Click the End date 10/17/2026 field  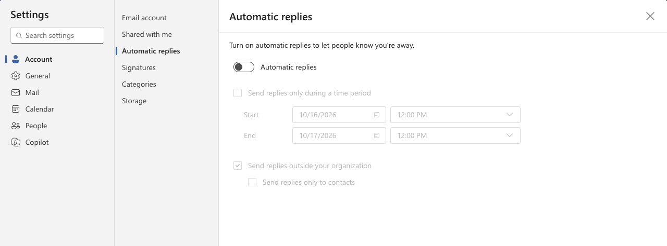click(x=339, y=135)
